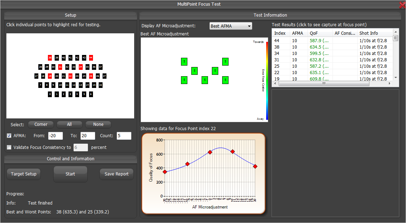Open result row for index 25
Screen dimensions: 406x223
(333, 66)
